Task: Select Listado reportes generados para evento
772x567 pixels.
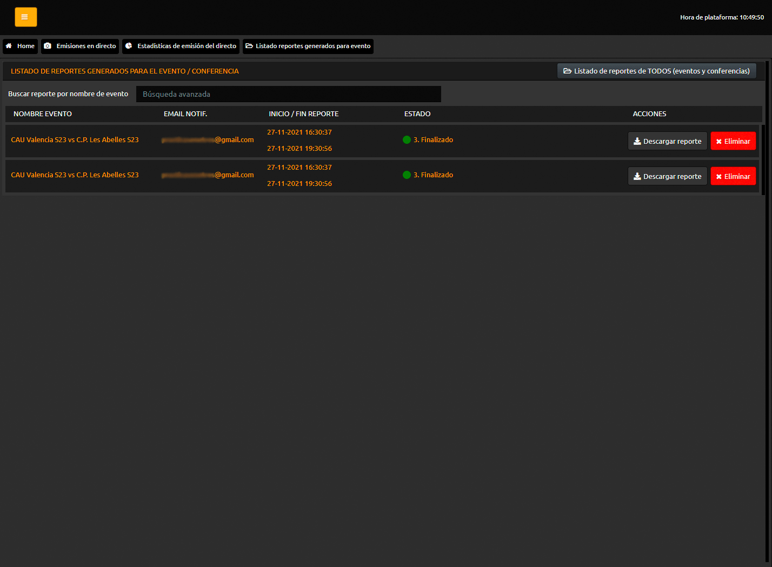Action: tap(308, 46)
